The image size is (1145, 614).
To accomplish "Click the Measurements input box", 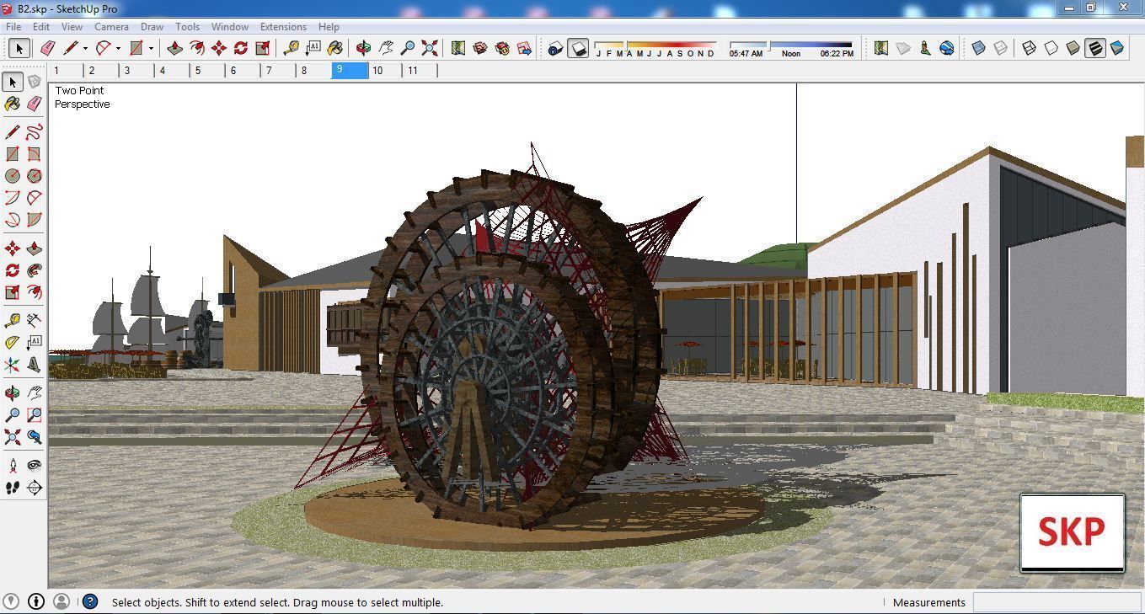I will [x=1057, y=602].
